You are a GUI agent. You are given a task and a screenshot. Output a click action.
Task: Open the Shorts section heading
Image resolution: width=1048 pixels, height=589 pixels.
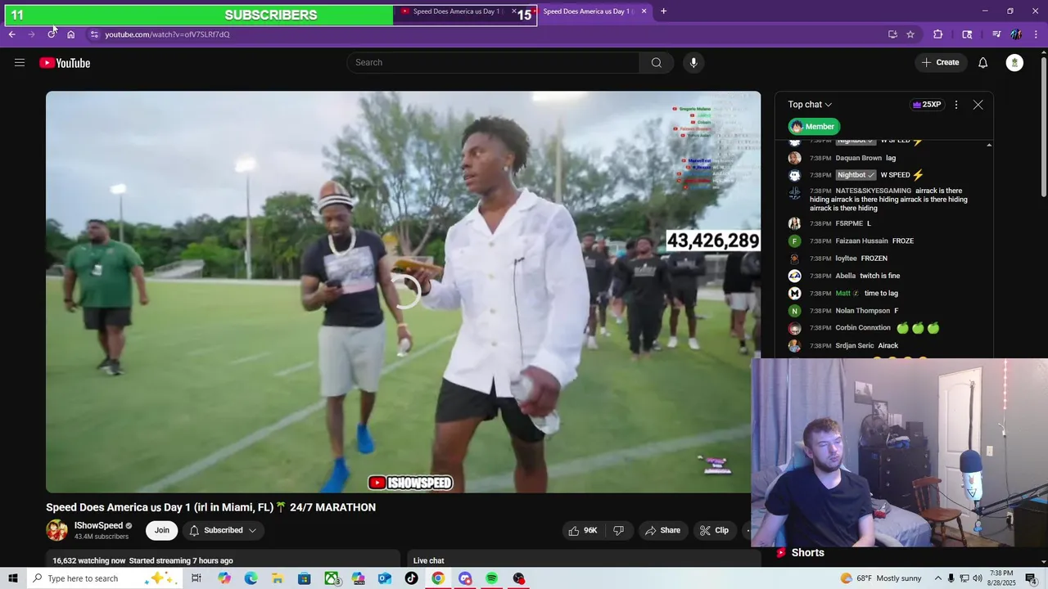tap(800, 553)
